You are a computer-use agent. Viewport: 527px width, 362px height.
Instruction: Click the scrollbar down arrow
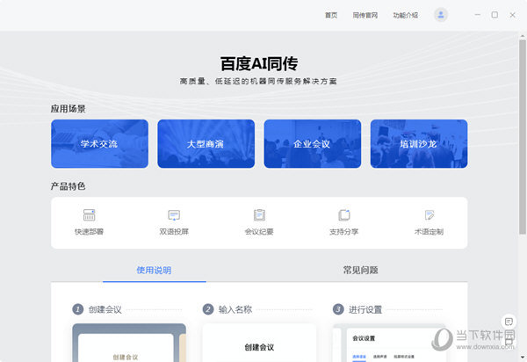(x=523, y=358)
